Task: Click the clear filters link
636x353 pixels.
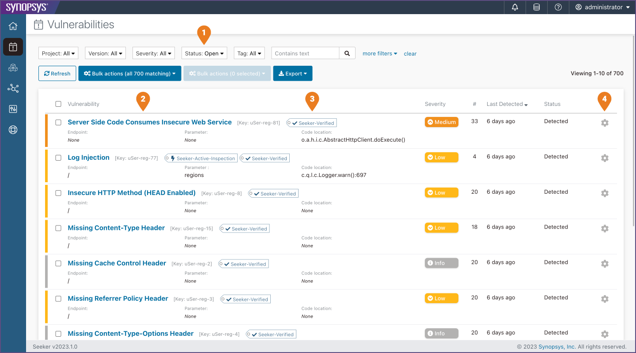Action: pos(410,54)
